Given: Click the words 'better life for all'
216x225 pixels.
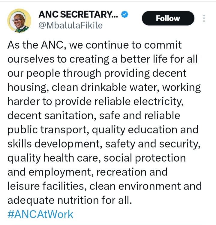Looking at the screenshot, I should tap(159, 59).
